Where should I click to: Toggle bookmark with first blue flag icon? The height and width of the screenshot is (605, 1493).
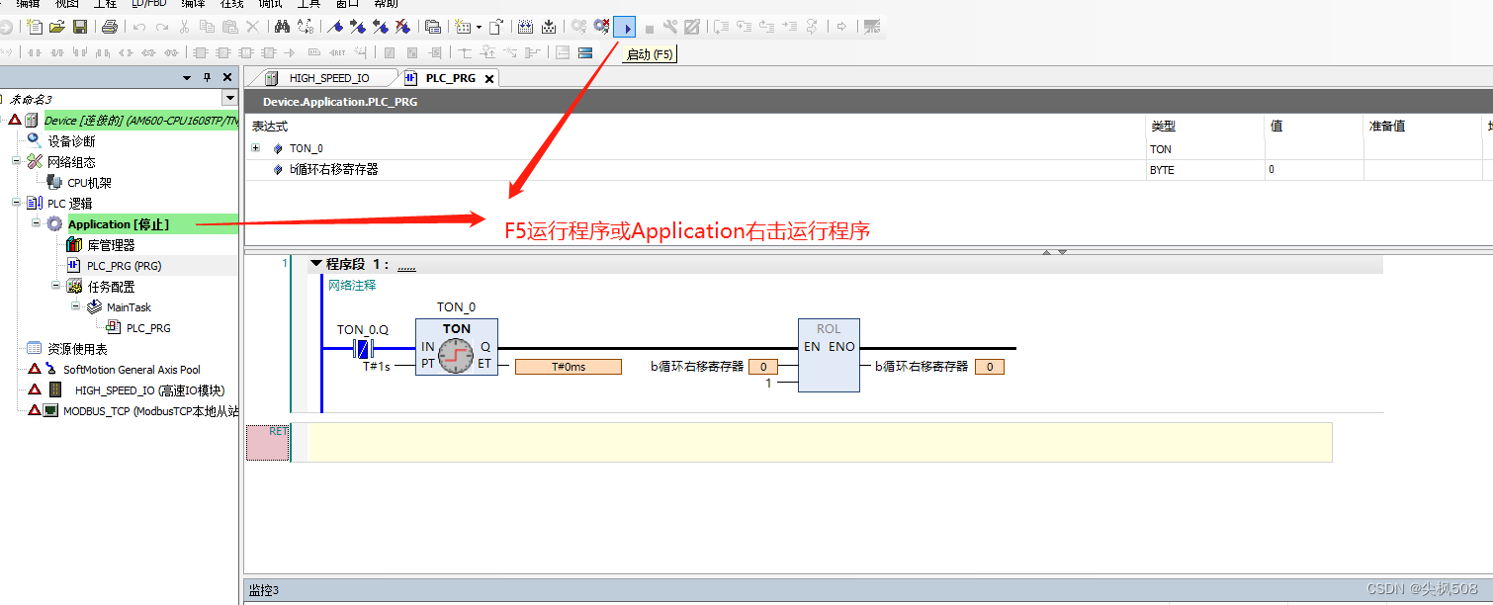(336, 27)
